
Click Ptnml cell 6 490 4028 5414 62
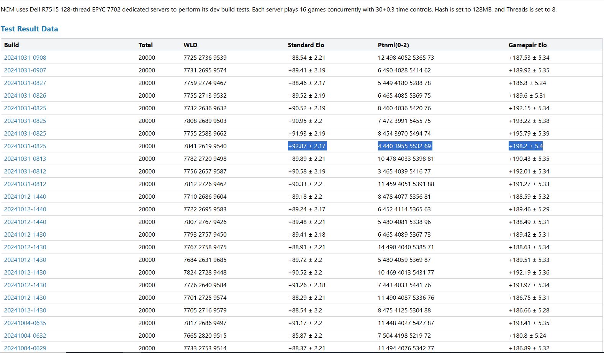point(404,70)
